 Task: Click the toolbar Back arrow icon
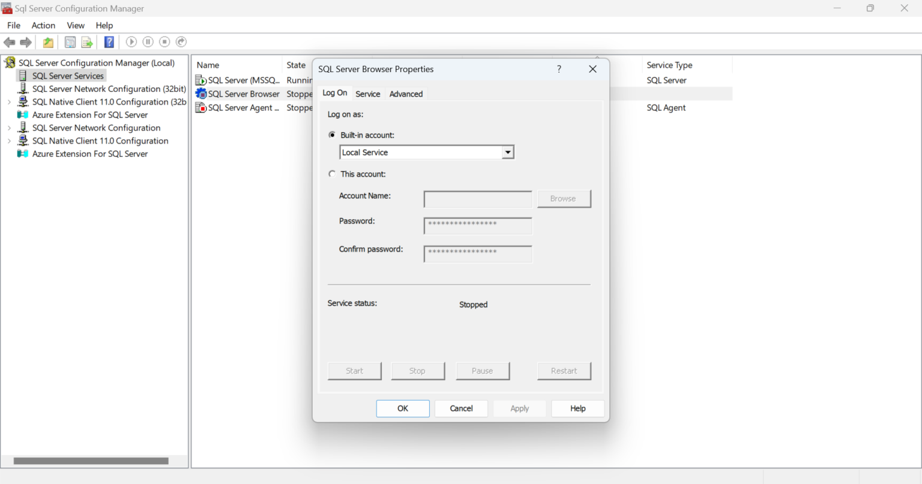coord(10,42)
